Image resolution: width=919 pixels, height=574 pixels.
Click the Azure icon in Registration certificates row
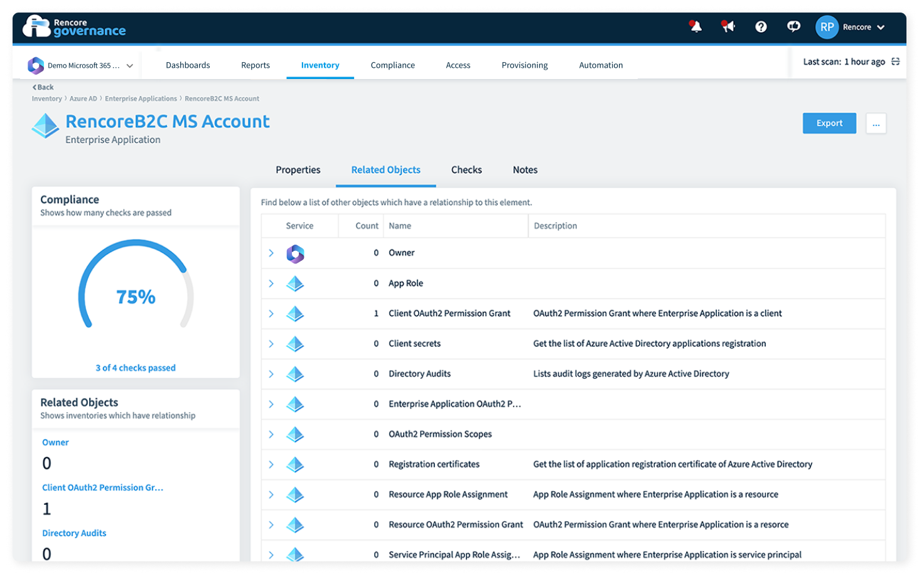pyautogui.click(x=295, y=464)
